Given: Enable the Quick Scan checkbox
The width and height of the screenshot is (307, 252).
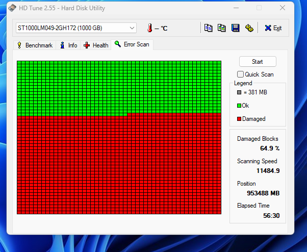Looking at the screenshot, I should (x=240, y=74).
